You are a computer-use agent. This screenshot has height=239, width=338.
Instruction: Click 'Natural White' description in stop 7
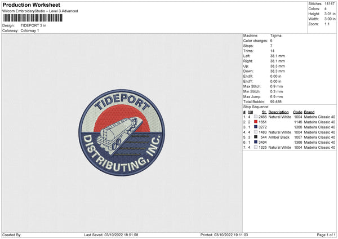280,148
